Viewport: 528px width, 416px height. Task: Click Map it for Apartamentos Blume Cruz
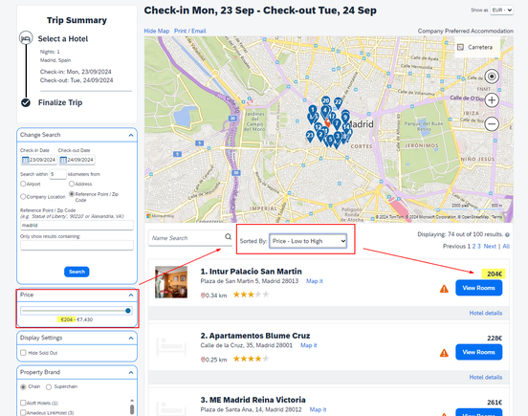308,345
